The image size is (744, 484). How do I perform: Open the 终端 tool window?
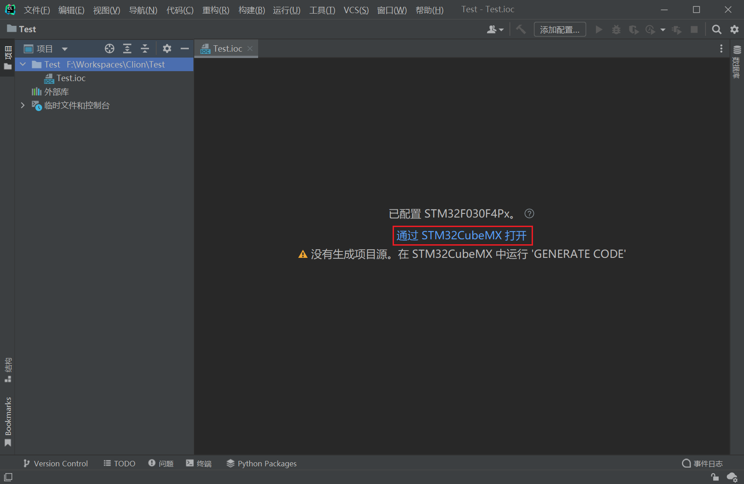pyautogui.click(x=199, y=463)
